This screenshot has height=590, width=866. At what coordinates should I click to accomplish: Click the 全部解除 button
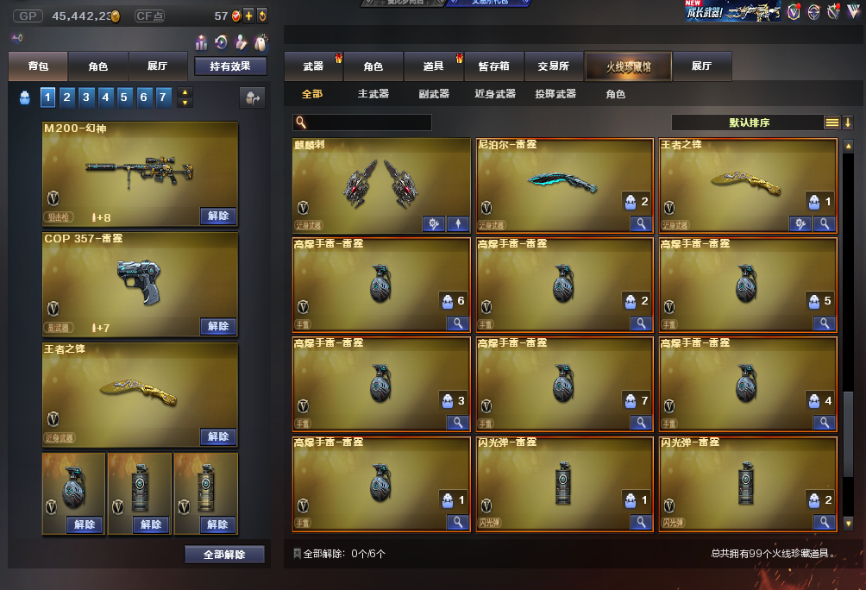pos(224,555)
